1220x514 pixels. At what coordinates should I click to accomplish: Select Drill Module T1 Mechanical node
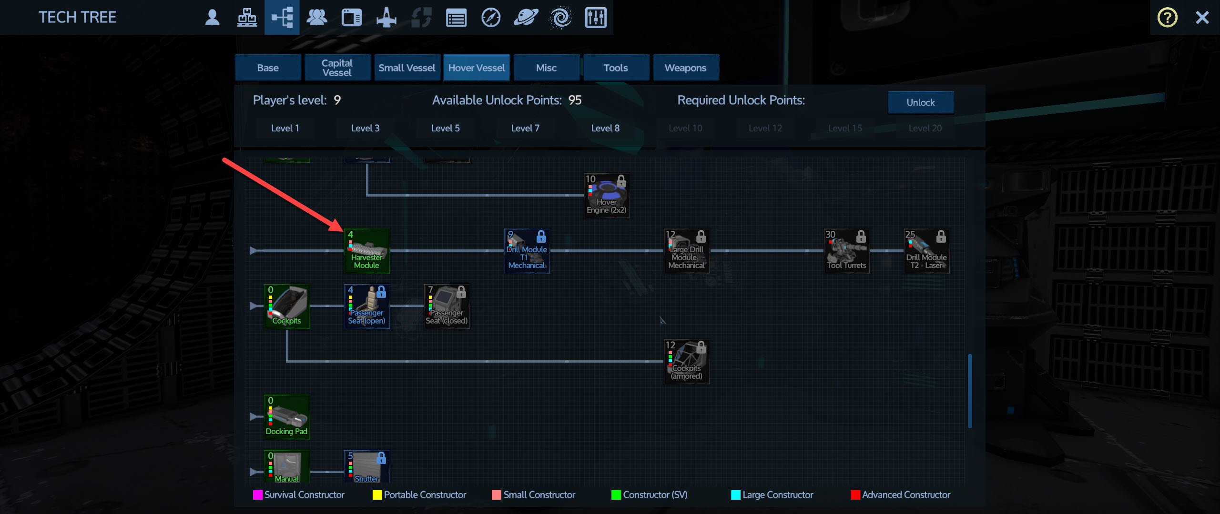point(527,251)
